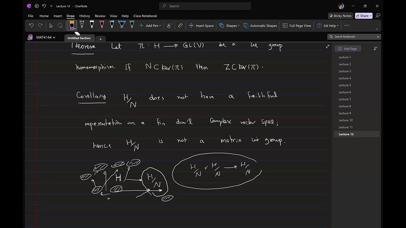This screenshot has width=406, height=228.
Task: Select the Lasso Select tool
Action: point(60,26)
